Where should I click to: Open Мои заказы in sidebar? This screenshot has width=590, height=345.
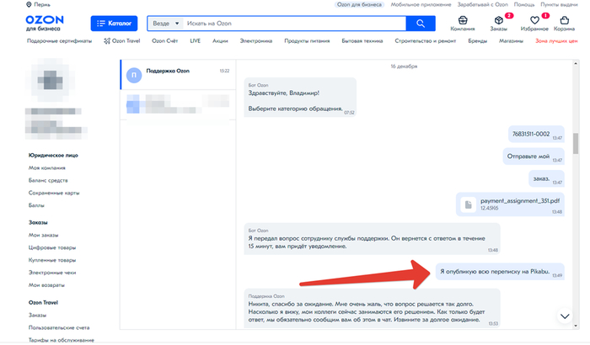click(43, 236)
